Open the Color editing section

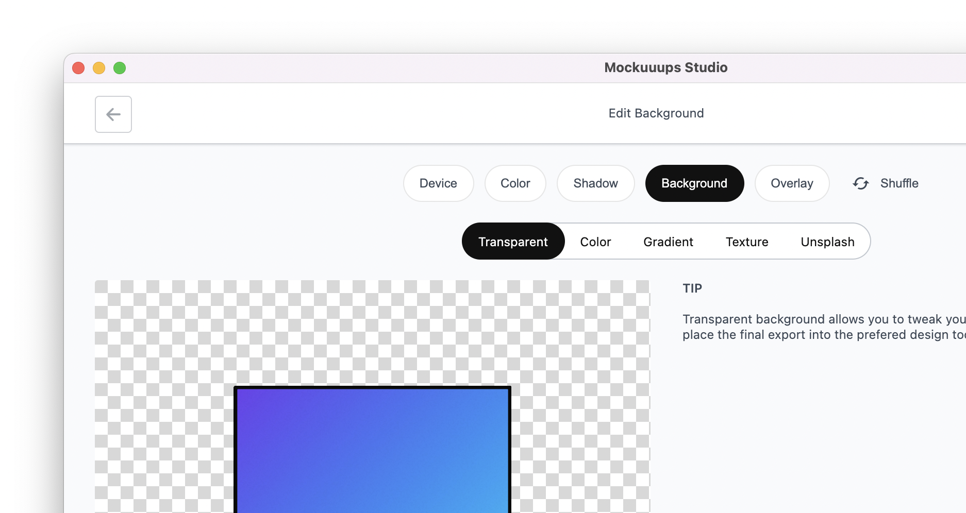click(515, 183)
